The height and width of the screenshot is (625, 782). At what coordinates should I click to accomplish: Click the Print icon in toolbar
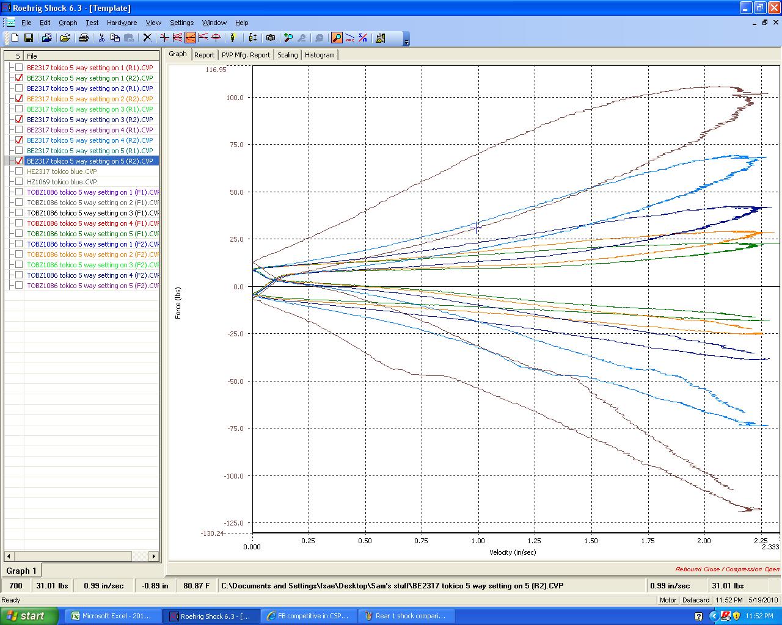84,38
